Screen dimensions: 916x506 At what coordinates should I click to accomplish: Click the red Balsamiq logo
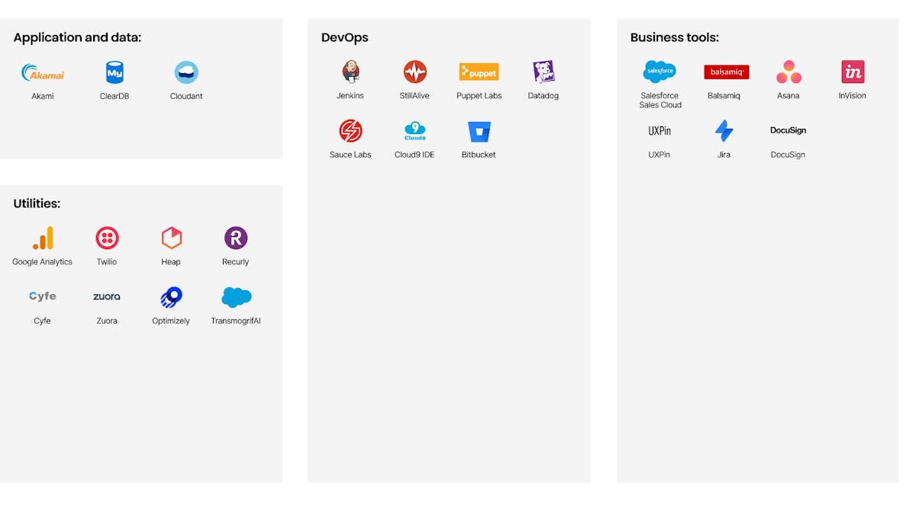[726, 72]
